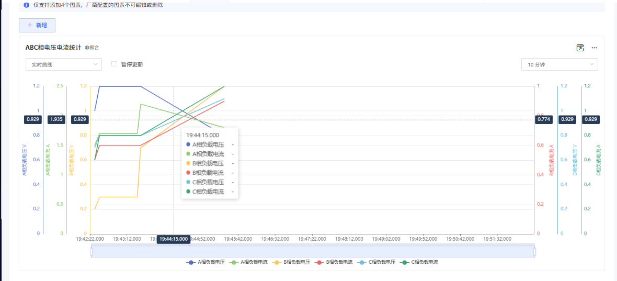Enable the 暂停更新 checkbox
Screen dimensions: 617x281
[x=114, y=64]
